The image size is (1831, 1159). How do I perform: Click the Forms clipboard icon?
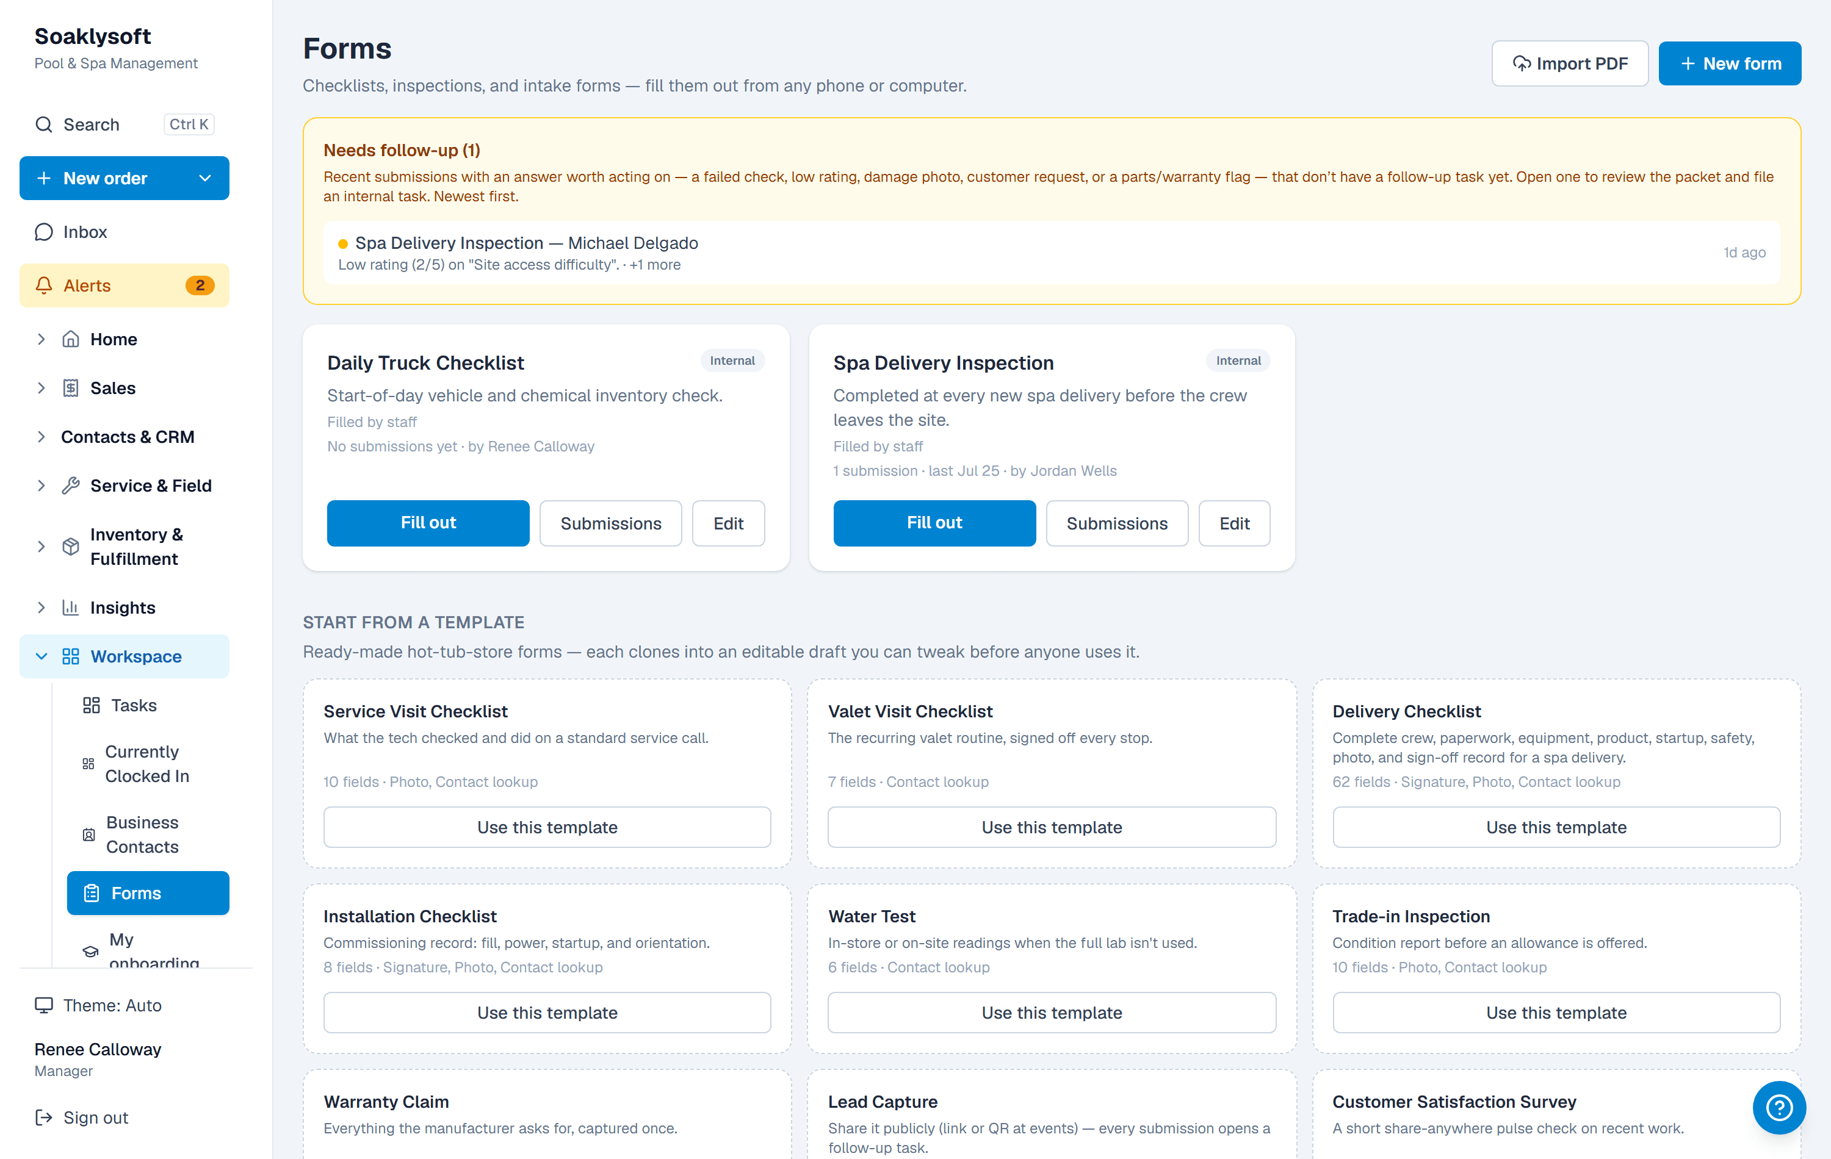click(x=92, y=893)
